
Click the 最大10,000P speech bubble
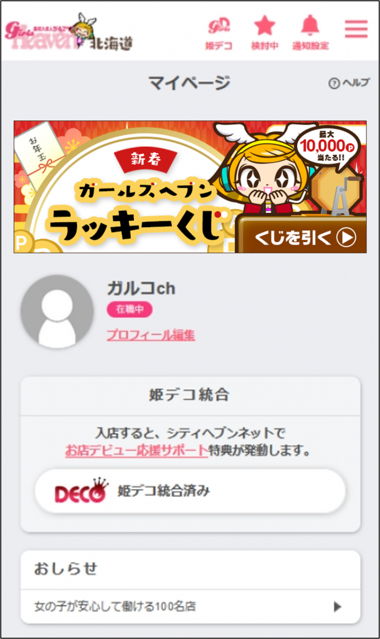(x=327, y=145)
